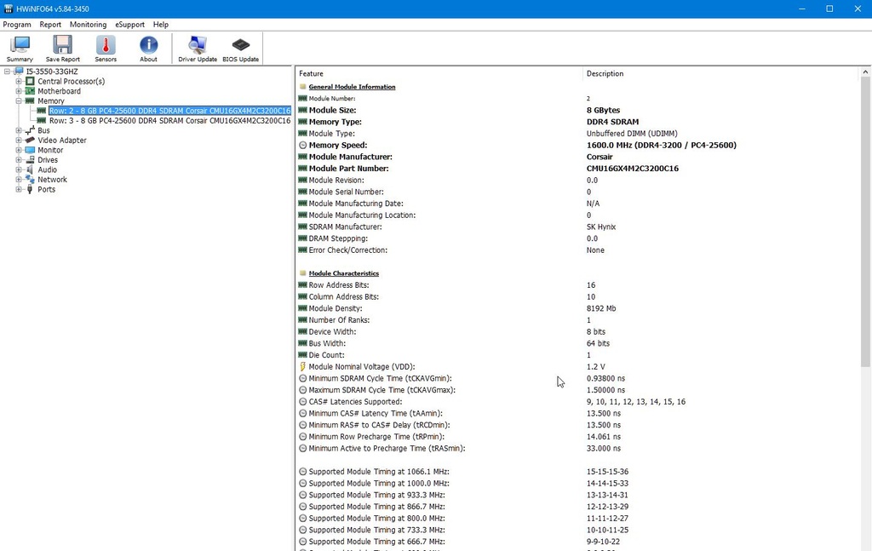Click the details pane vertical scrollbar thumb
This screenshot has width=872, height=551.
point(865,221)
